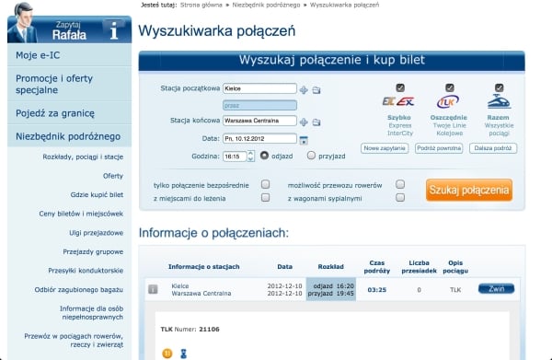Viewport: 552px width, 360px height.
Task: Click the Rafał assistant avatar
Action: [22, 23]
